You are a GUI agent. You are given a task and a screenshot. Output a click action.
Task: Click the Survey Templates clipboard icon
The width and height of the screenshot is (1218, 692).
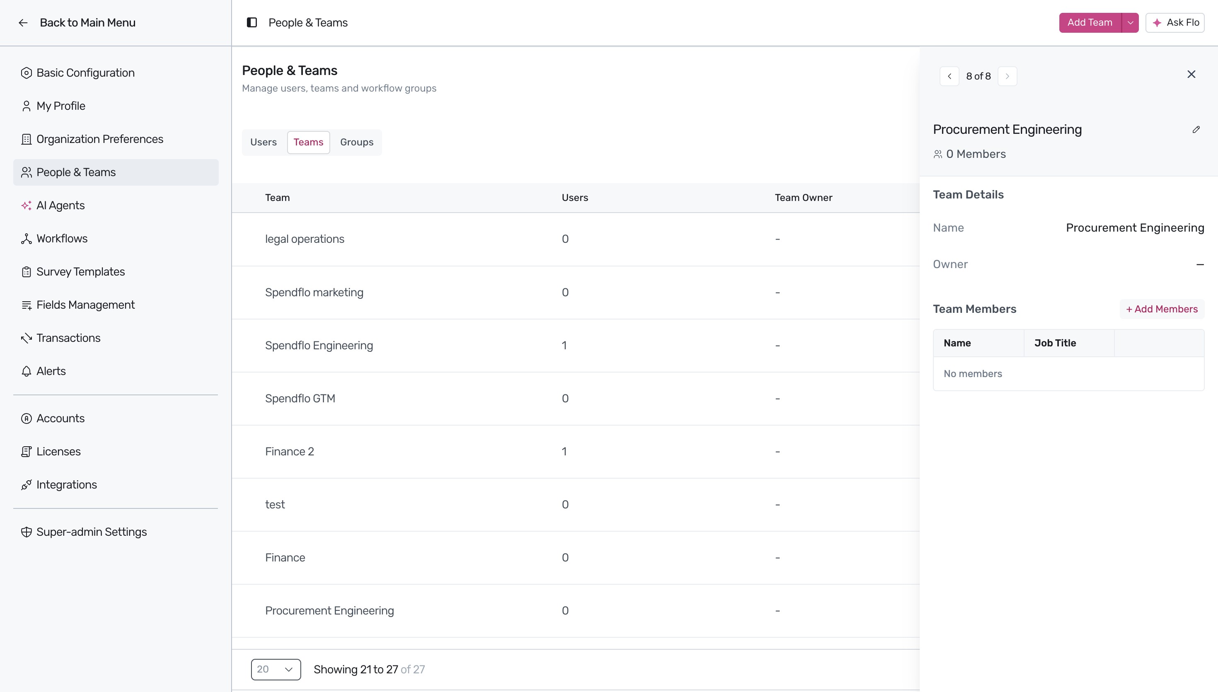26,272
